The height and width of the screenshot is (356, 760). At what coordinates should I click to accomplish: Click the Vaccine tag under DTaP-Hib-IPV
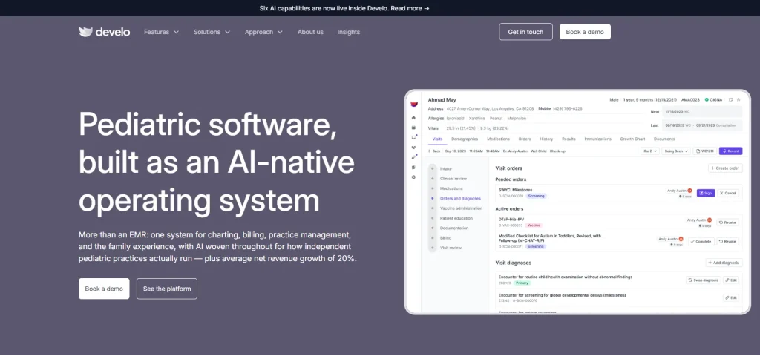coord(534,225)
